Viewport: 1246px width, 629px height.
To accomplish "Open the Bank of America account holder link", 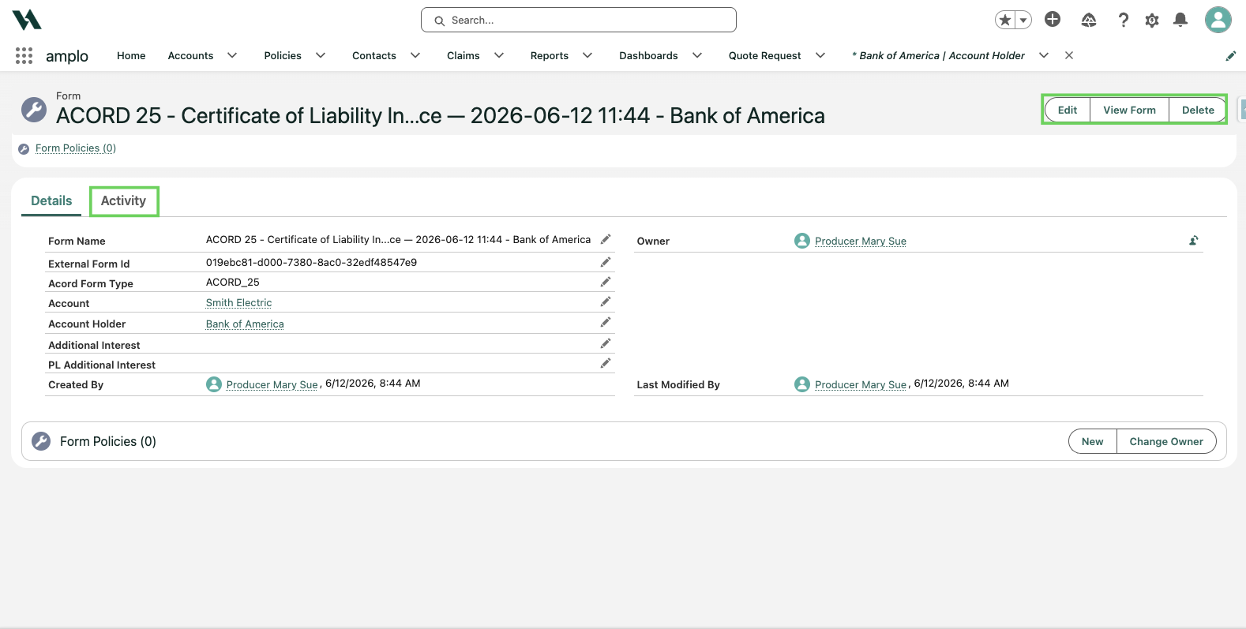I will (x=245, y=324).
